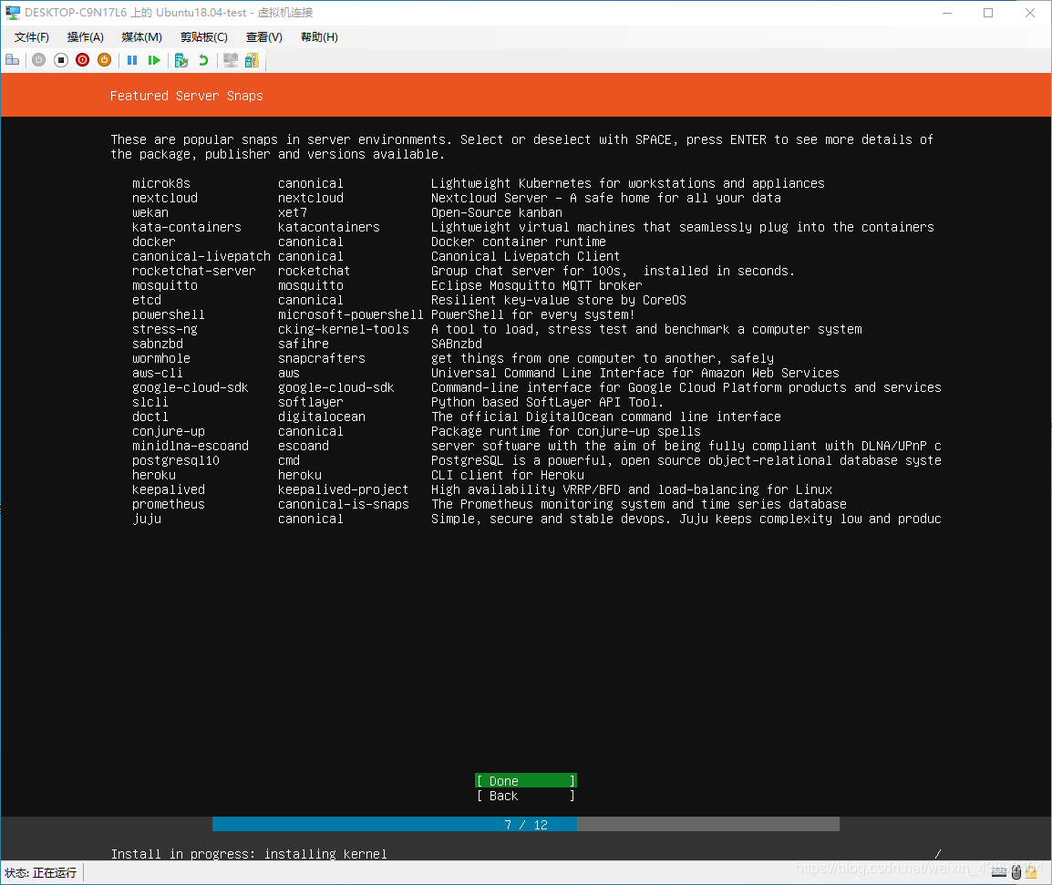Click the greyed-out Start power icon
Viewport: 1052px width, 885px height.
(39, 60)
